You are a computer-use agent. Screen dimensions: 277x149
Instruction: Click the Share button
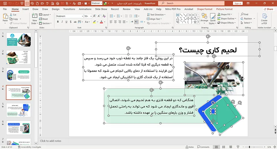[x=268, y=9]
